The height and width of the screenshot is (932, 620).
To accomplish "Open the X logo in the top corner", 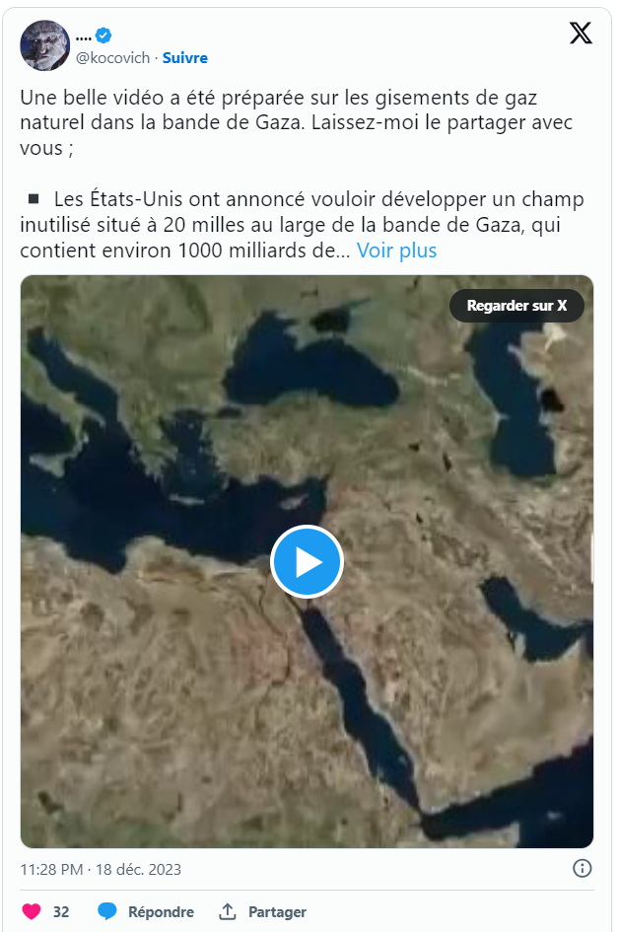I will pos(581,34).
